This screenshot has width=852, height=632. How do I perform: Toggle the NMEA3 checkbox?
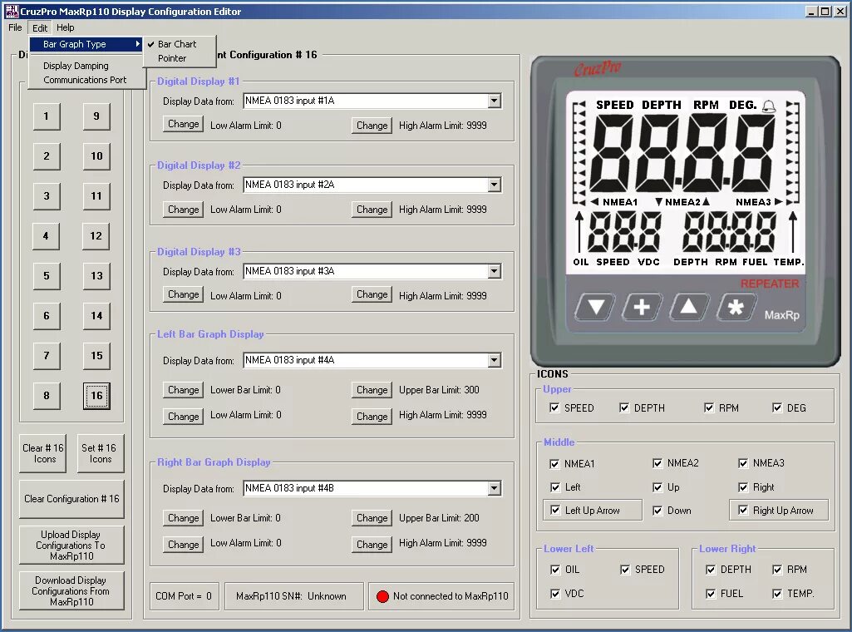[x=743, y=463]
